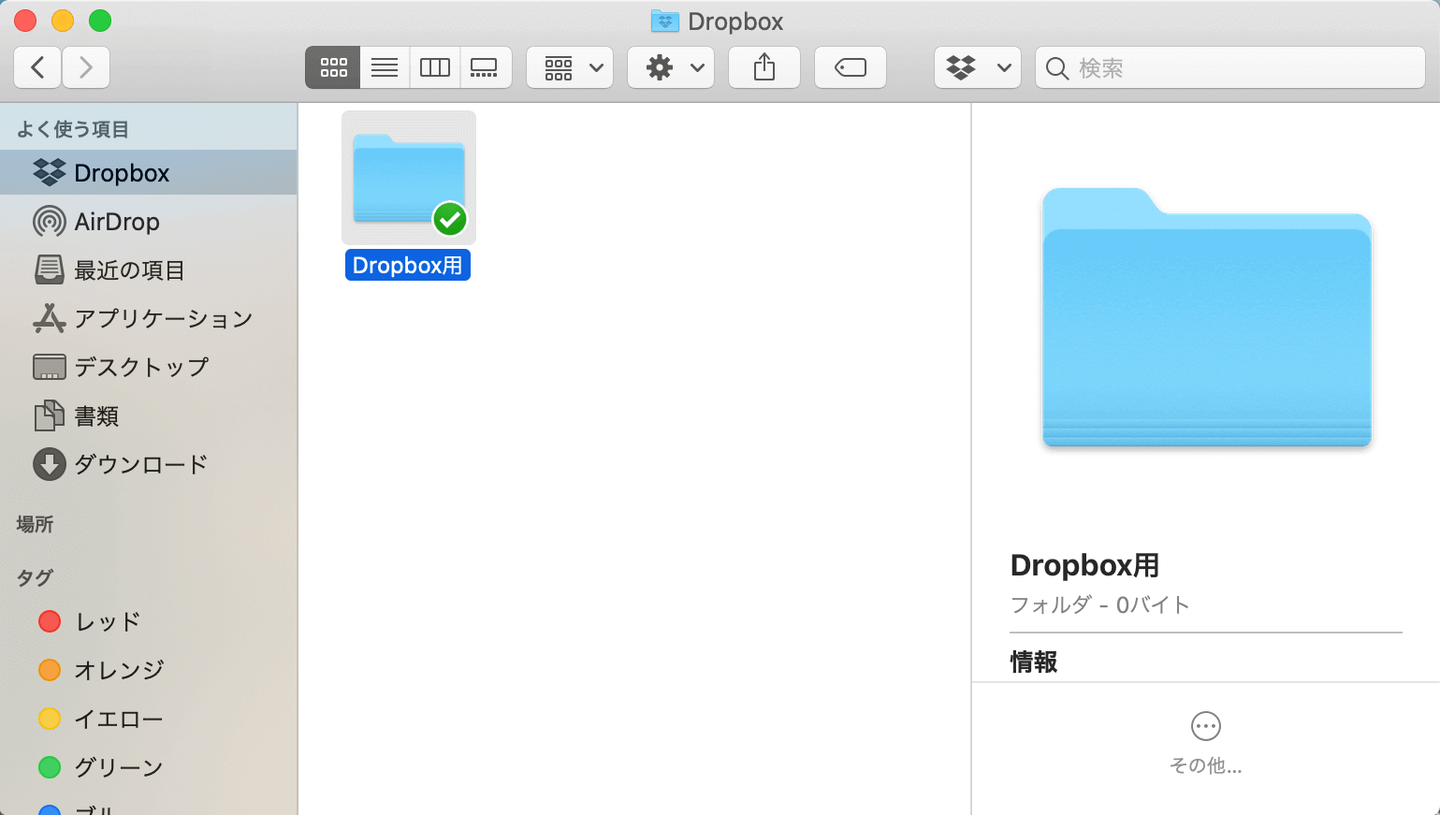Open the Dropbox toolbar dropdown
Screen dimensions: 1440x815
click(978, 67)
